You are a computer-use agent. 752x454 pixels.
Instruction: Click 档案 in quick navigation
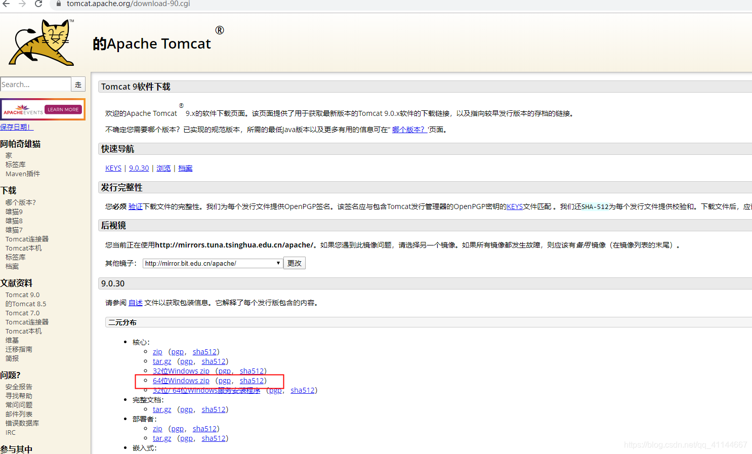coord(185,168)
